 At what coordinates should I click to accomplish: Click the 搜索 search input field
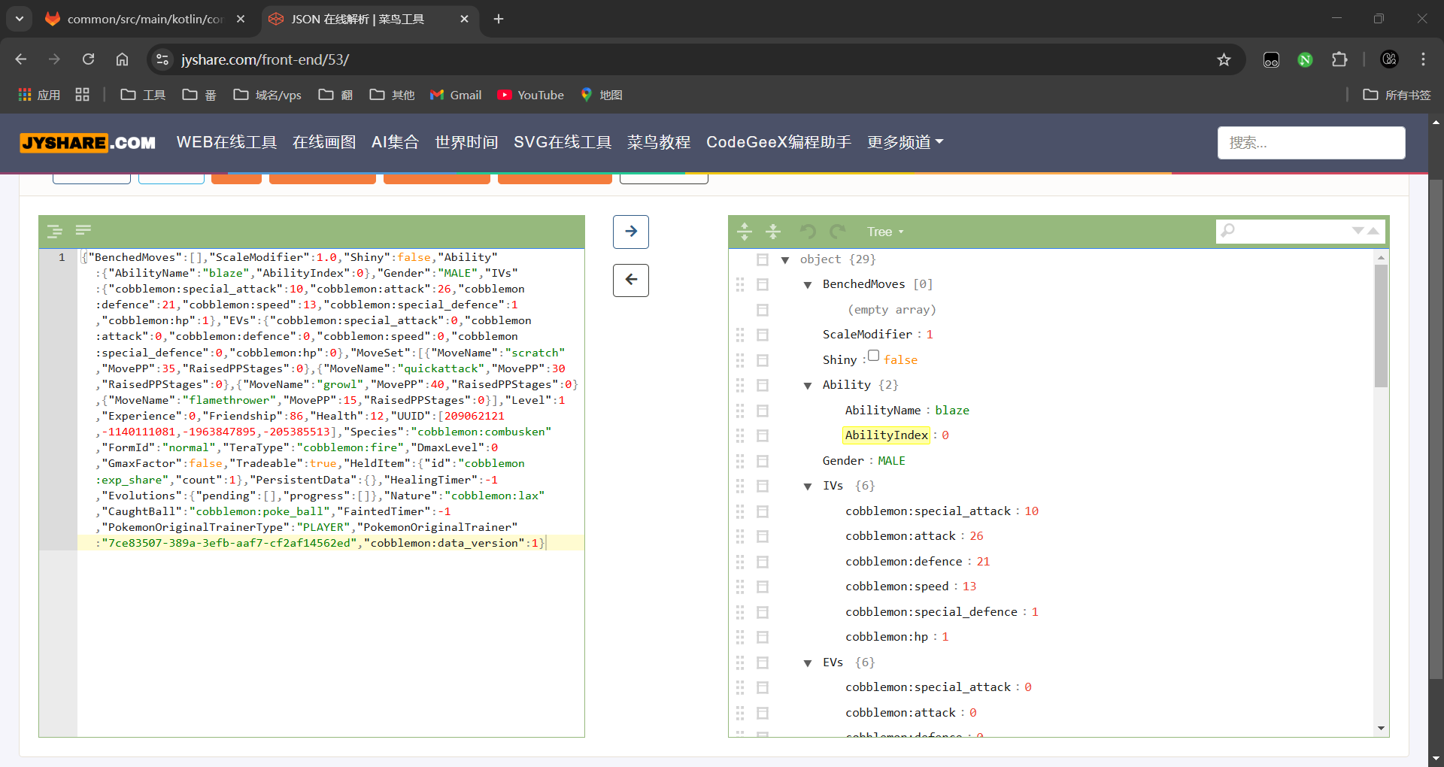1310,143
